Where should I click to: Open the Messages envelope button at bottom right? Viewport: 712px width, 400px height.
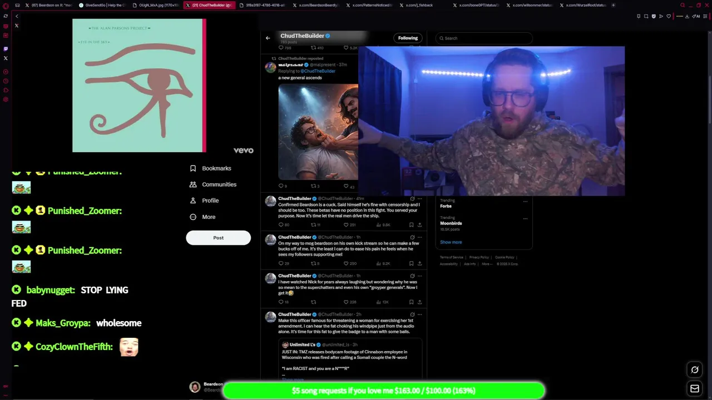pyautogui.click(x=695, y=389)
